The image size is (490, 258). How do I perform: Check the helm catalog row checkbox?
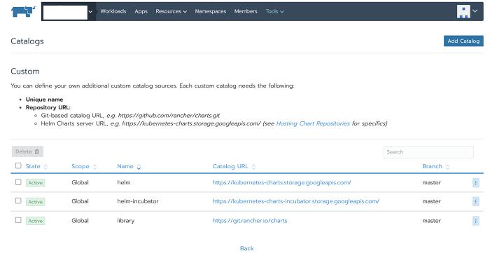[x=18, y=182]
